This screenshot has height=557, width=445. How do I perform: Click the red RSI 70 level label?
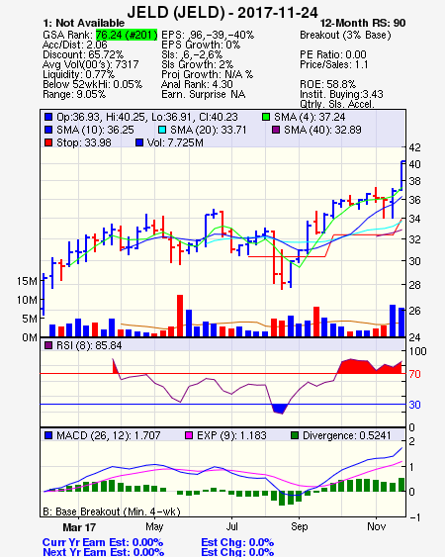[x=414, y=374]
